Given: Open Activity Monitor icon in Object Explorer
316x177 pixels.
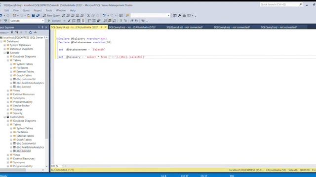Looking at the screenshot, I should point(35,32).
